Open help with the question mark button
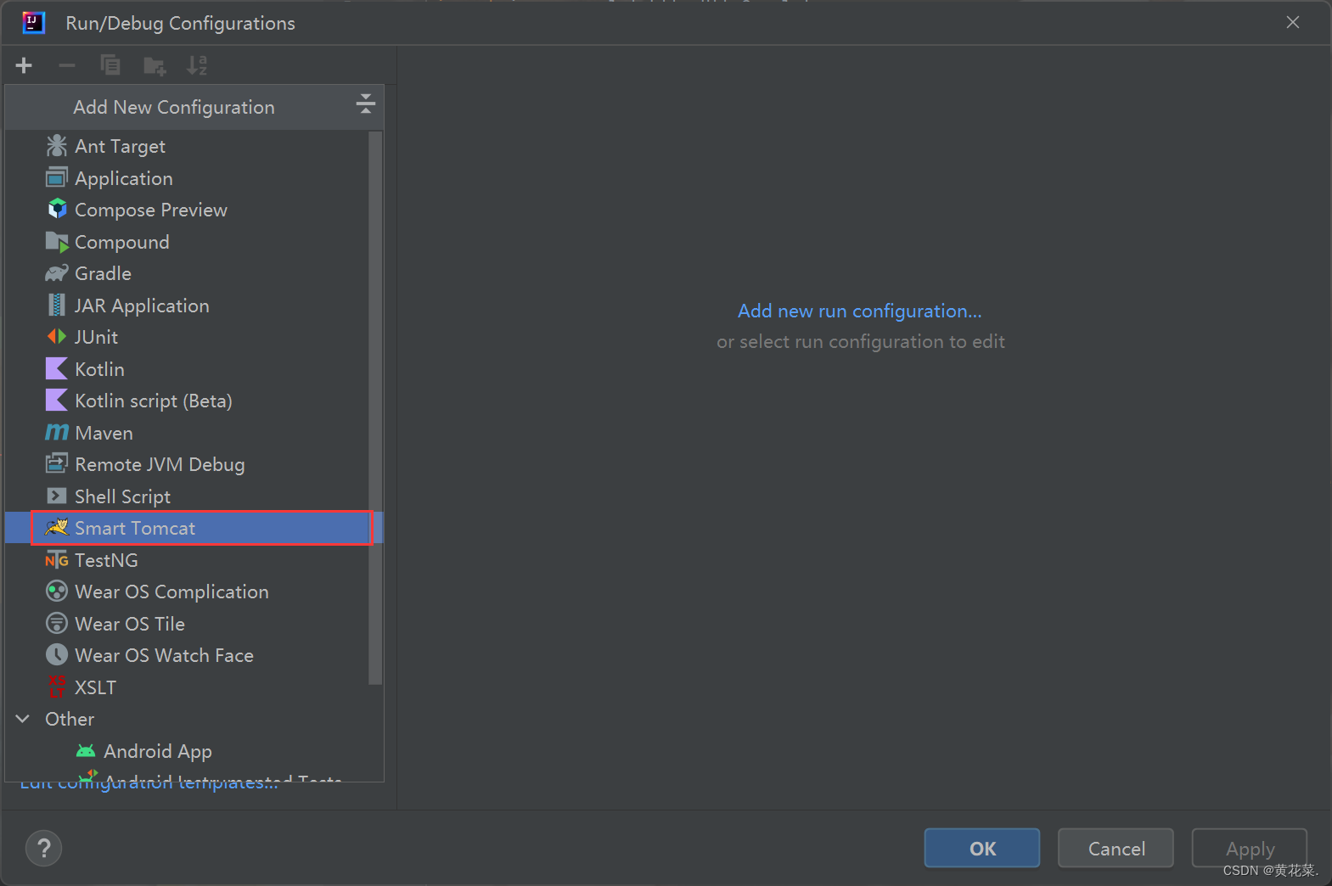This screenshot has height=886, width=1332. pos(44,848)
